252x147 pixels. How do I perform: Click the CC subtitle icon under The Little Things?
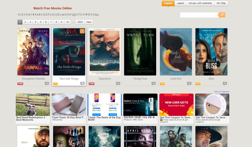click(x=82, y=83)
